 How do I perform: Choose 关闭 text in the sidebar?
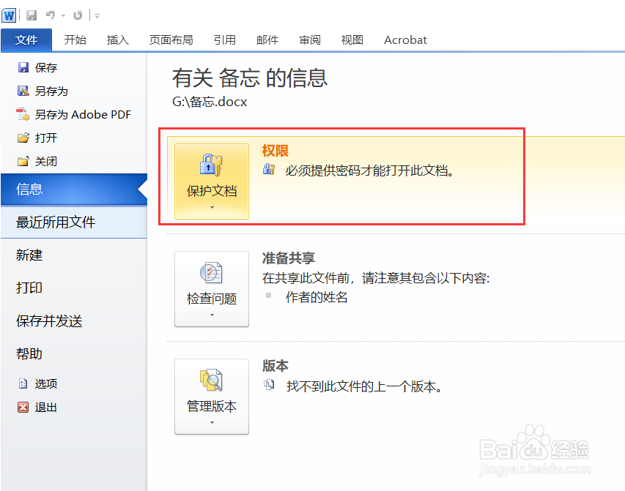point(46,161)
